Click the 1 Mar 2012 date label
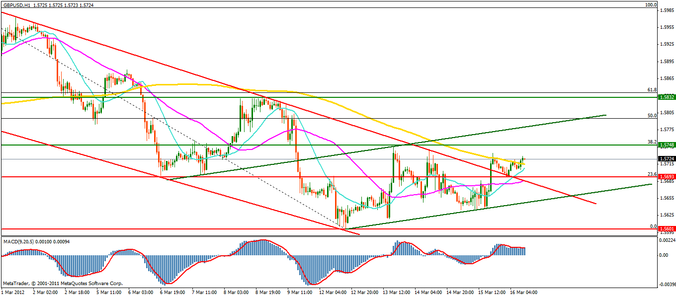This screenshot has width=676, height=296. [13, 292]
